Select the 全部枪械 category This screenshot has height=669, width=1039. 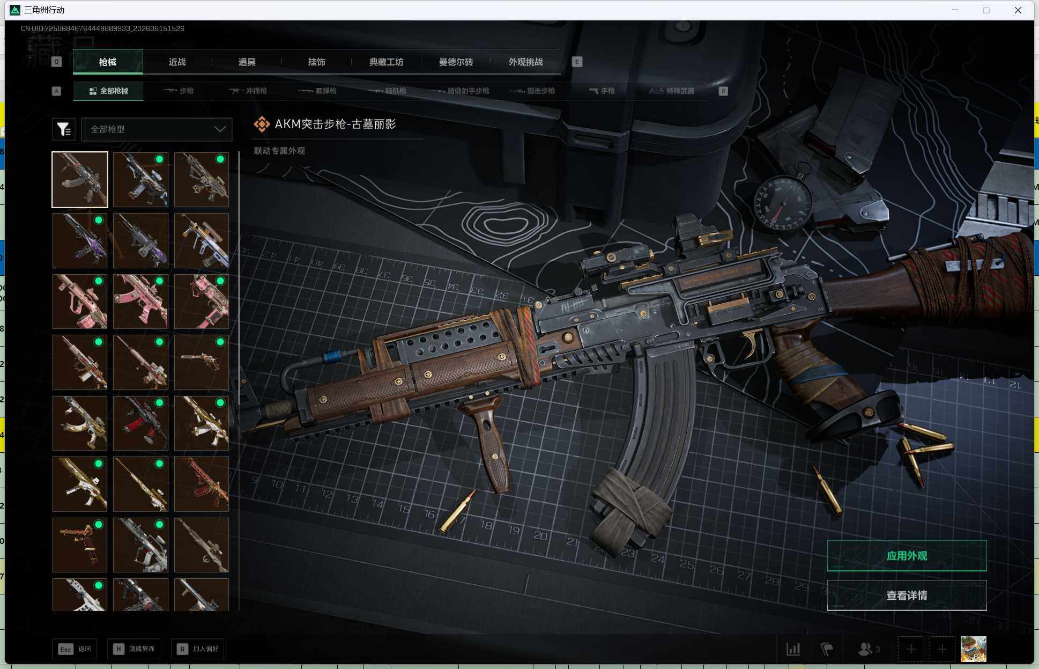108,91
